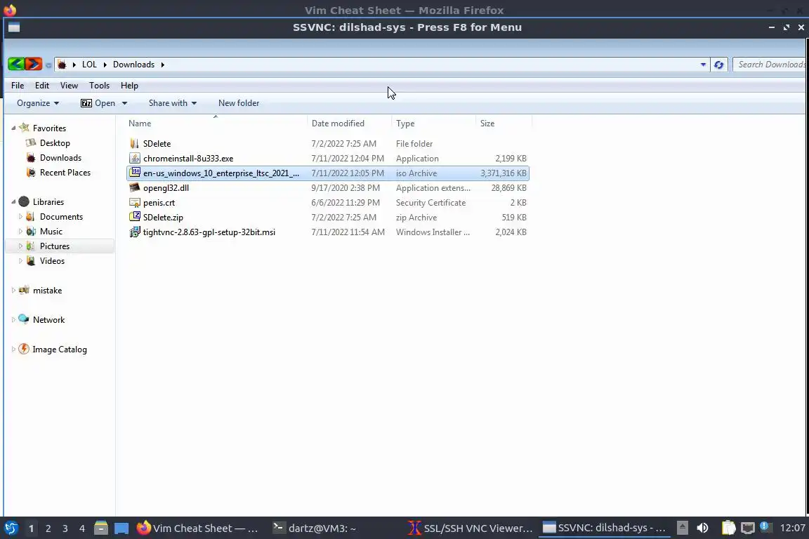Select the Network tree item
This screenshot has height=539, width=809.
point(48,320)
